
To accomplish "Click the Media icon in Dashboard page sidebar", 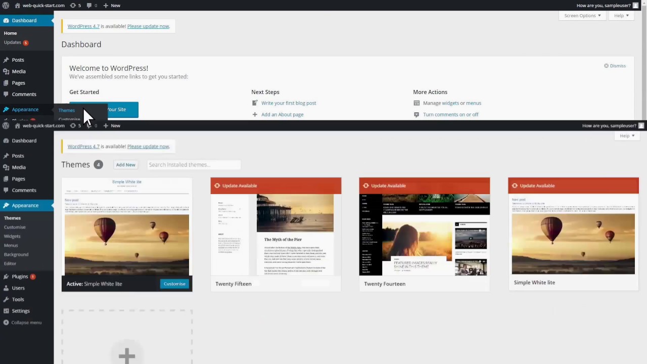I will (6, 71).
